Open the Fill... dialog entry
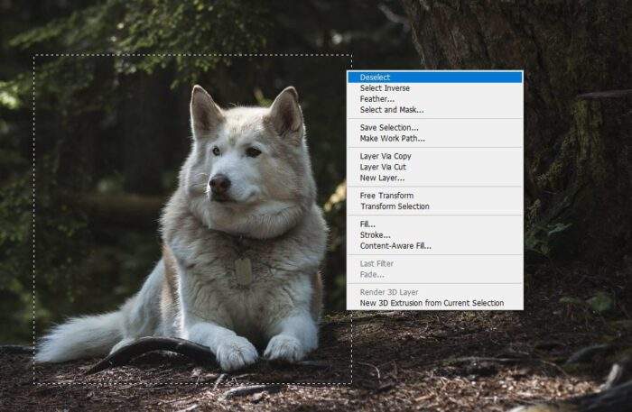 coord(435,224)
